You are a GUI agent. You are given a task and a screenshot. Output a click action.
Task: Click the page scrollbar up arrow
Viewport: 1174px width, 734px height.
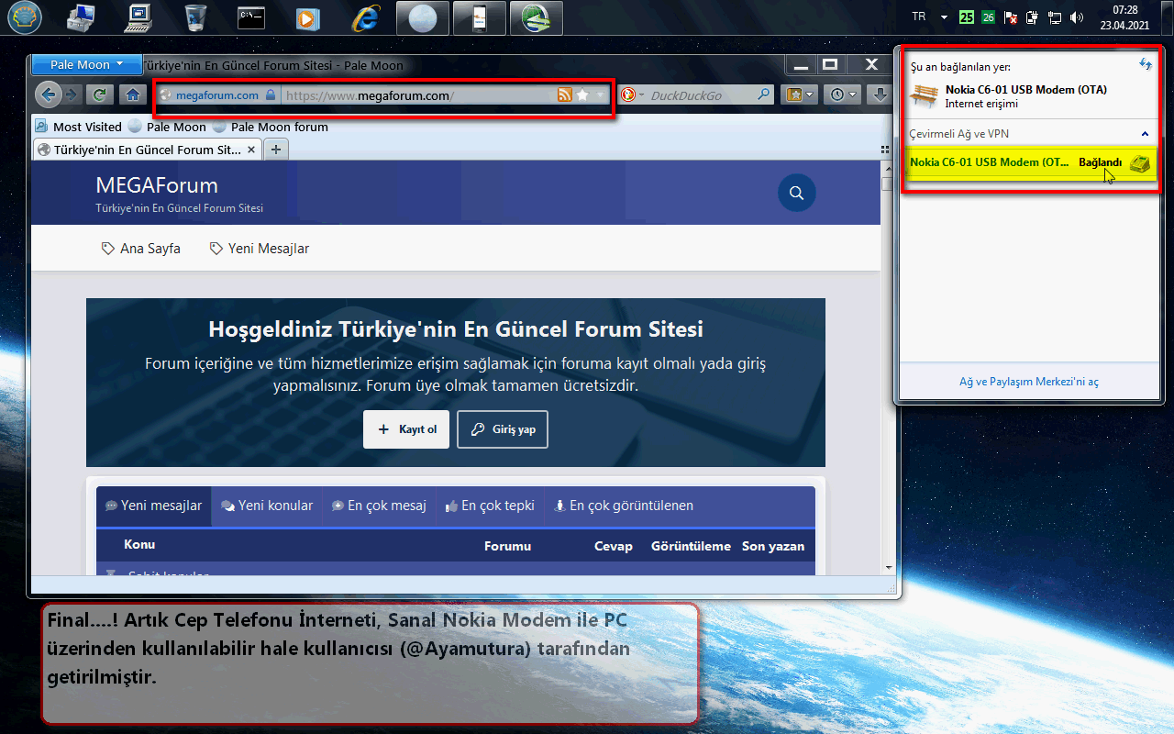click(887, 170)
